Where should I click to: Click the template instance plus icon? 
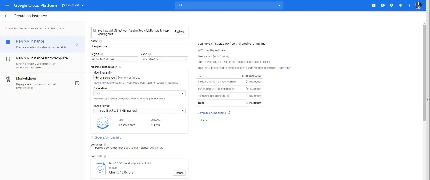click(8, 59)
